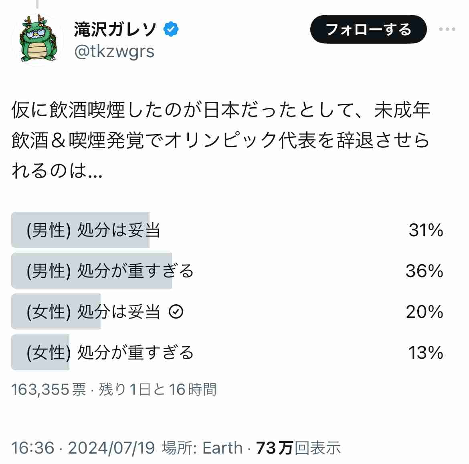This screenshot has height=464, width=469.
Task: Click the 163,355 票 vote count text
Action: (x=49, y=390)
